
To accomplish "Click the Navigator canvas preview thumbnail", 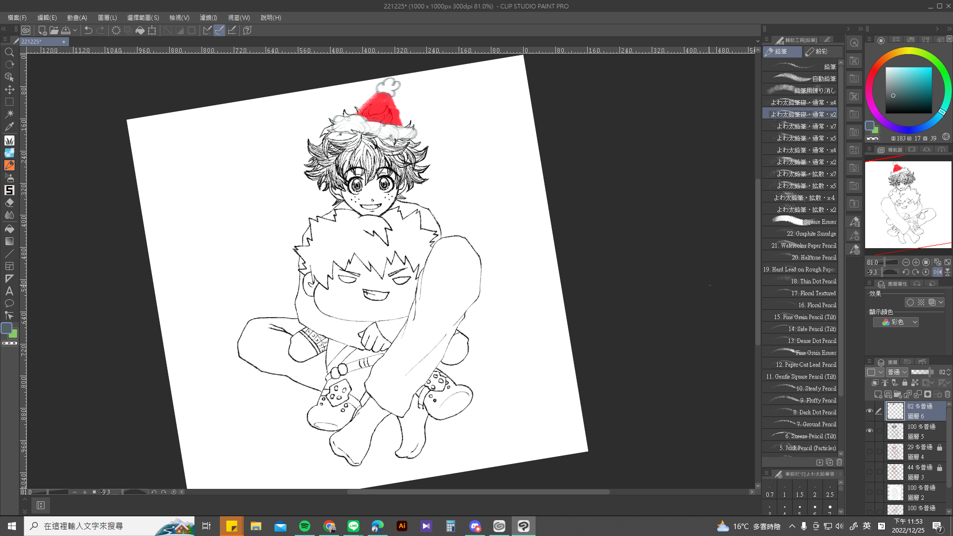I will pos(908,204).
